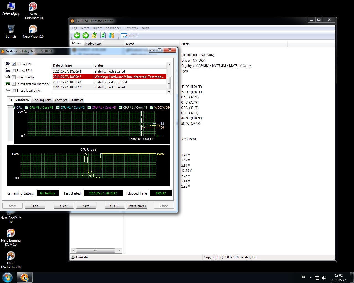Switch to Statistics tab
This screenshot has width=354, height=283.
point(77,100)
